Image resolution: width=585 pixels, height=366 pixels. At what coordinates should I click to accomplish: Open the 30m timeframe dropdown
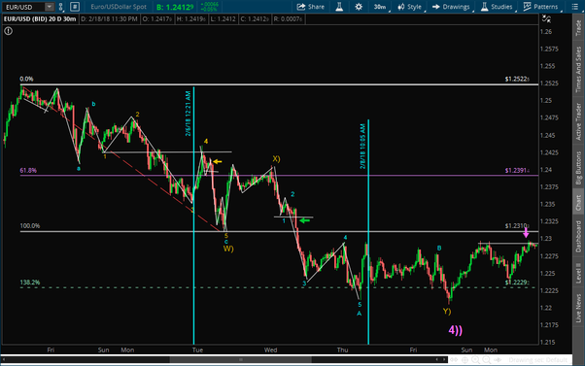[381, 7]
